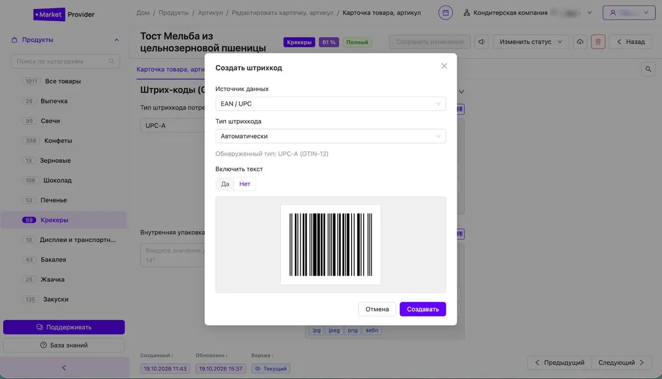Click the Дом breadcrumb link
This screenshot has height=379, width=662.
[143, 13]
